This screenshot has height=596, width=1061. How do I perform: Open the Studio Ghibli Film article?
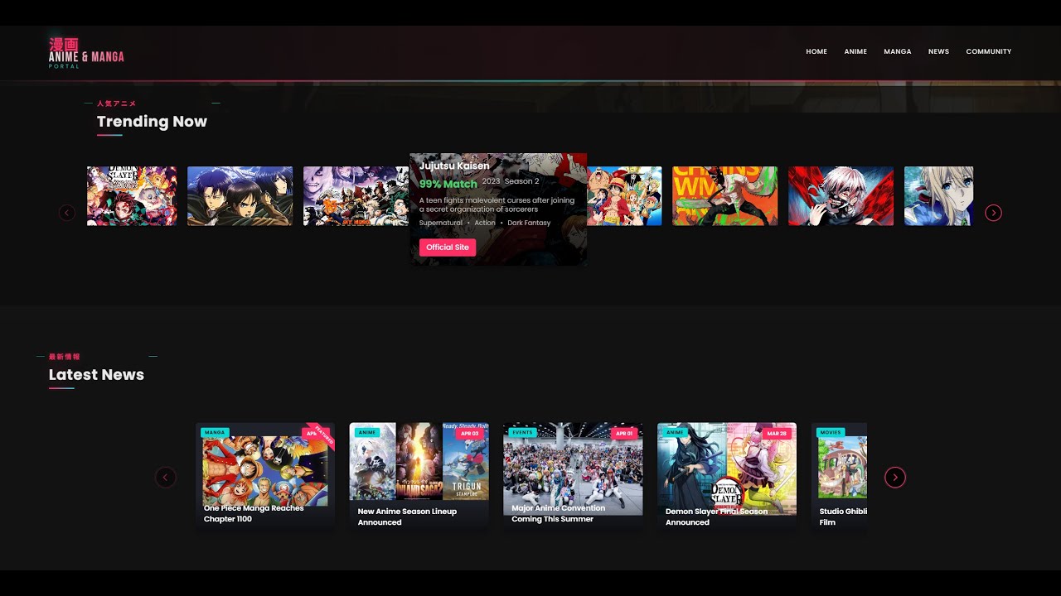pyautogui.click(x=839, y=478)
